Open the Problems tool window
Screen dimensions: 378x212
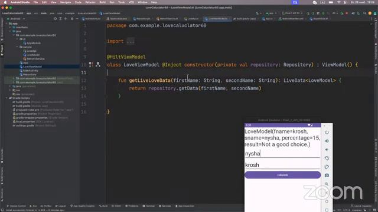[x=132, y=206]
